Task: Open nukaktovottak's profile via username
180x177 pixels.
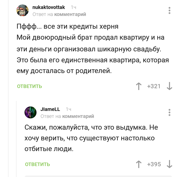Action: pos(49,7)
